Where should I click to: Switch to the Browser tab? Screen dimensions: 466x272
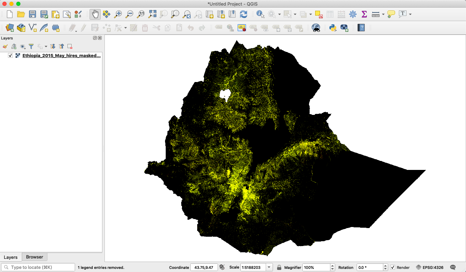pos(35,257)
